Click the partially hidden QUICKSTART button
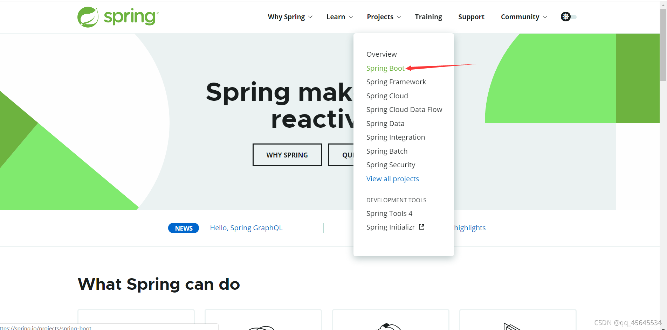This screenshot has width=667, height=330. [x=341, y=155]
